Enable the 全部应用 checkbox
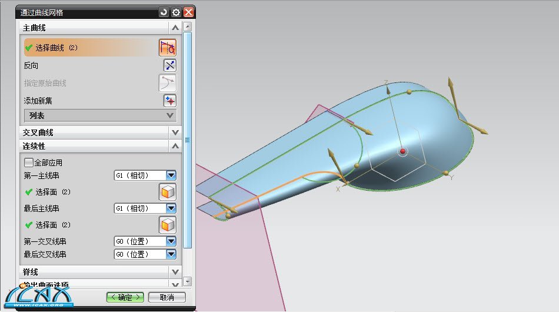 pos(28,162)
